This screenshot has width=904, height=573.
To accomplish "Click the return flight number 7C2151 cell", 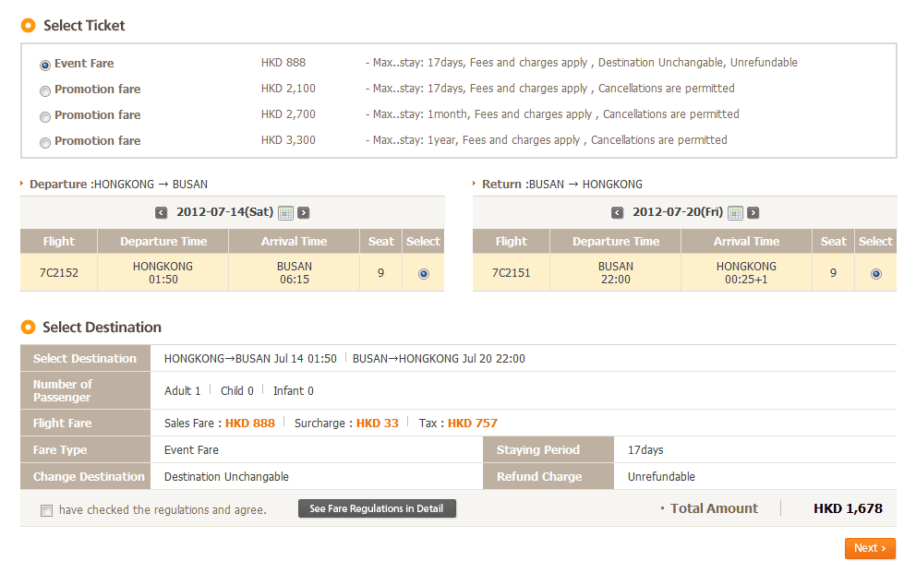I will pos(511,273).
